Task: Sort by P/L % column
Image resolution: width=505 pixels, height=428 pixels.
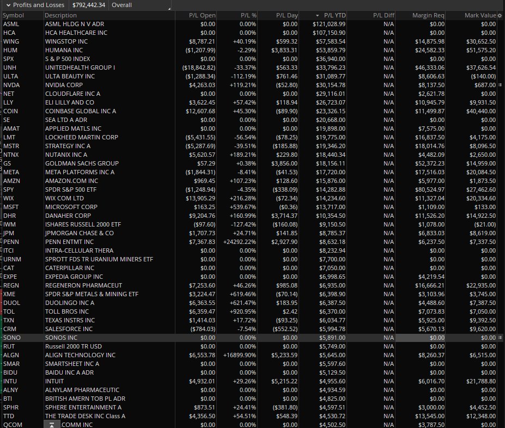Action: [248, 15]
